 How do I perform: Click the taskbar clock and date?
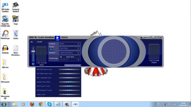183,104
